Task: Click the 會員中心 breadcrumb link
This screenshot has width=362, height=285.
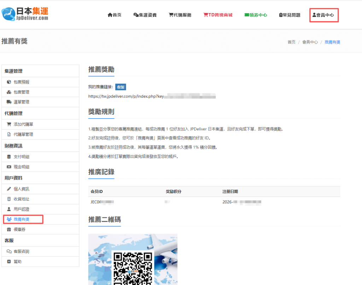Action: (310, 42)
